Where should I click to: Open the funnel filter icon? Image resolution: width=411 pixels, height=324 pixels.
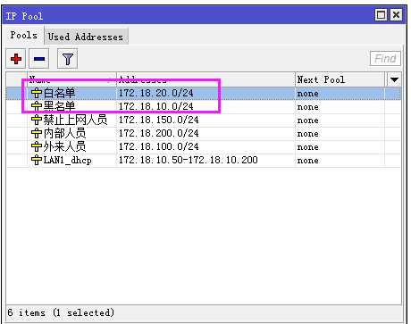[68, 59]
